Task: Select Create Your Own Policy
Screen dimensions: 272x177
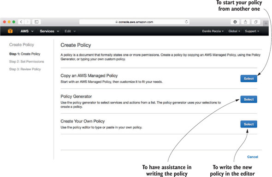Action: (x=249, y=124)
